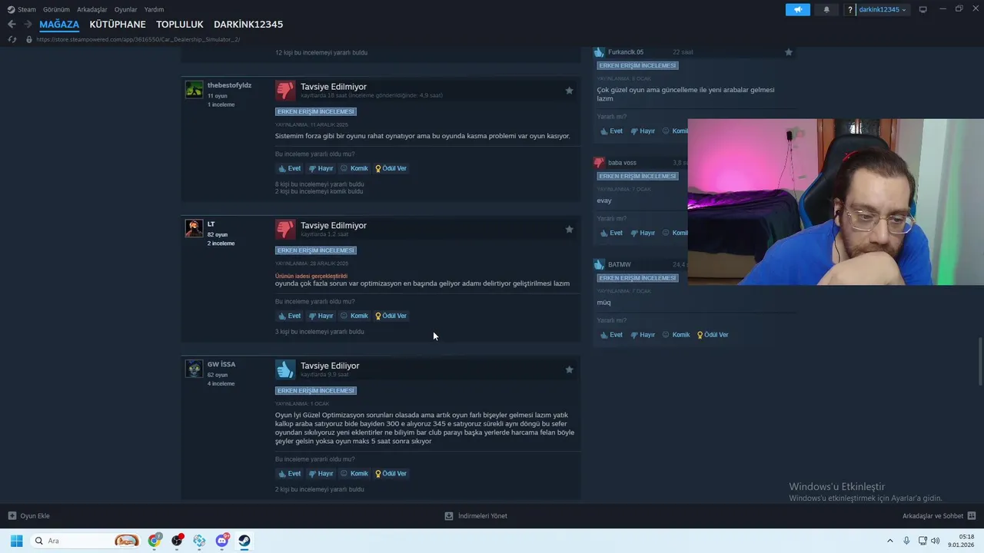Open the Steam announcements megaphone button
The width and height of the screenshot is (984, 553).
pos(797,9)
